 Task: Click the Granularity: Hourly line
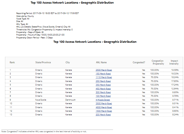click(25, 16)
